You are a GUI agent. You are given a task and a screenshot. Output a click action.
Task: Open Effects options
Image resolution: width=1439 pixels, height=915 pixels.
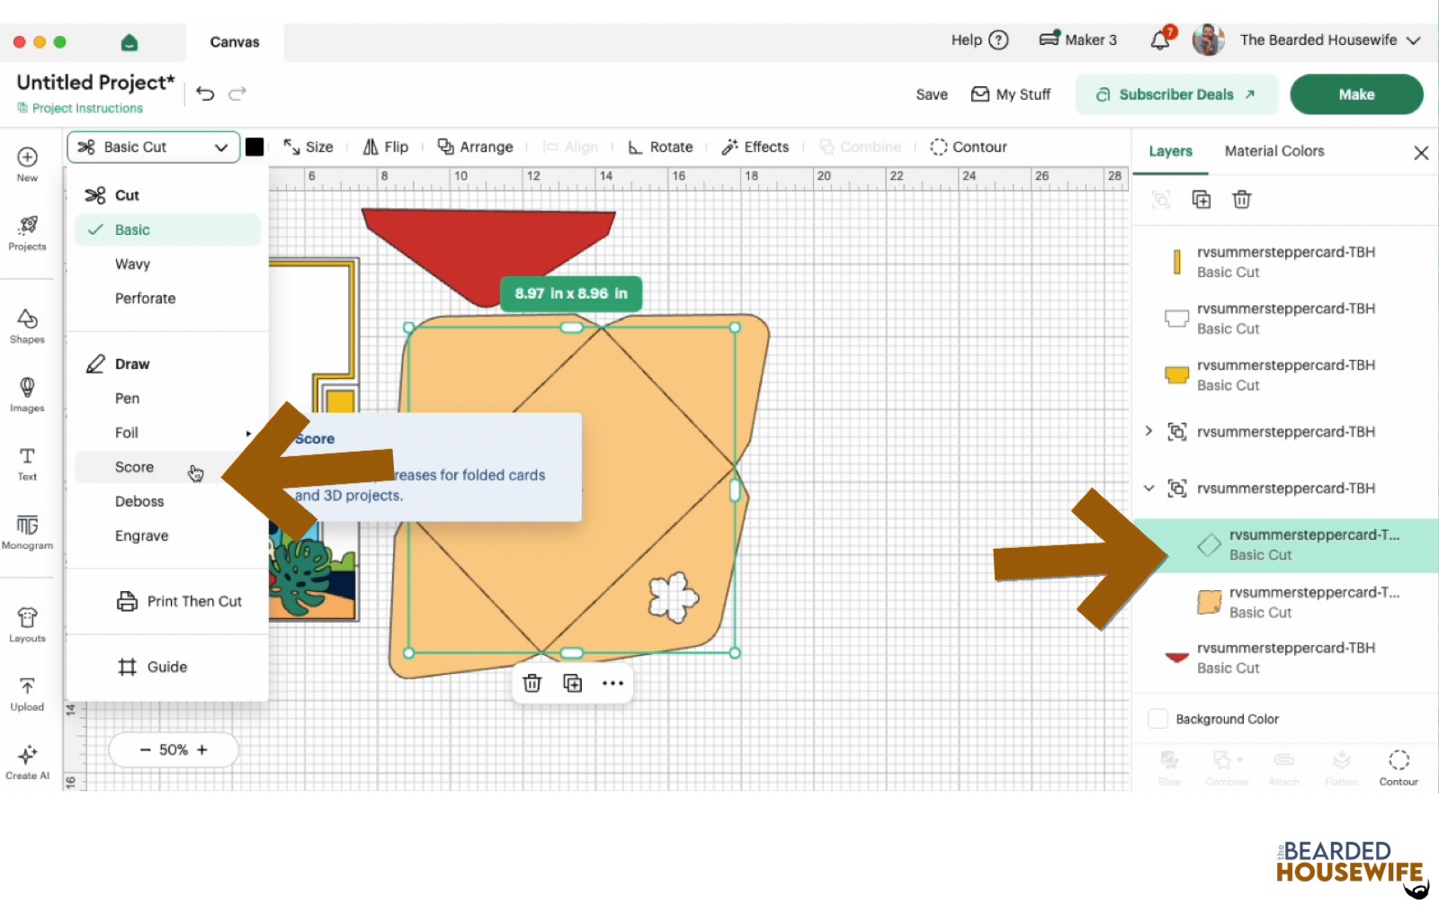pos(755,147)
